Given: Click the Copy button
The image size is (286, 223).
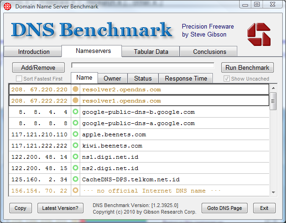Looking at the screenshot, I should 21,208.
